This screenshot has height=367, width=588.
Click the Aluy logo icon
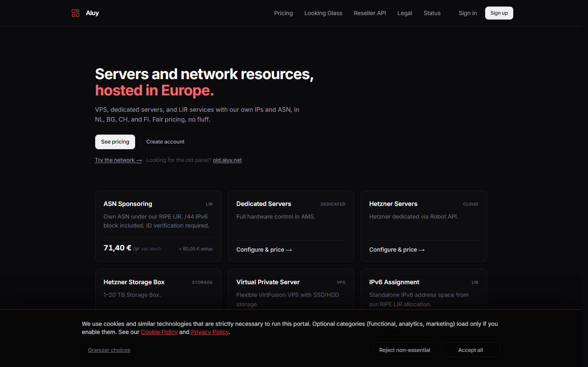tap(76, 13)
